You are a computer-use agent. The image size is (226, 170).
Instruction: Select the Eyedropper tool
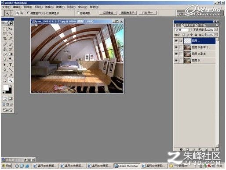pos(11,75)
